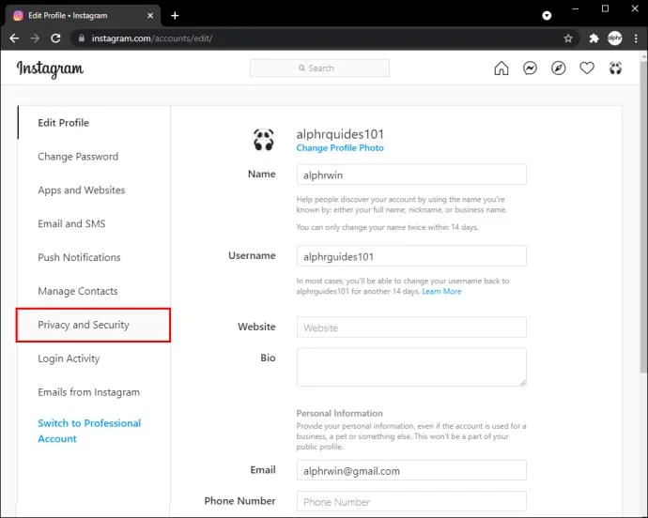Open the Activity heart icon
This screenshot has width=648, height=518.
coord(587,69)
